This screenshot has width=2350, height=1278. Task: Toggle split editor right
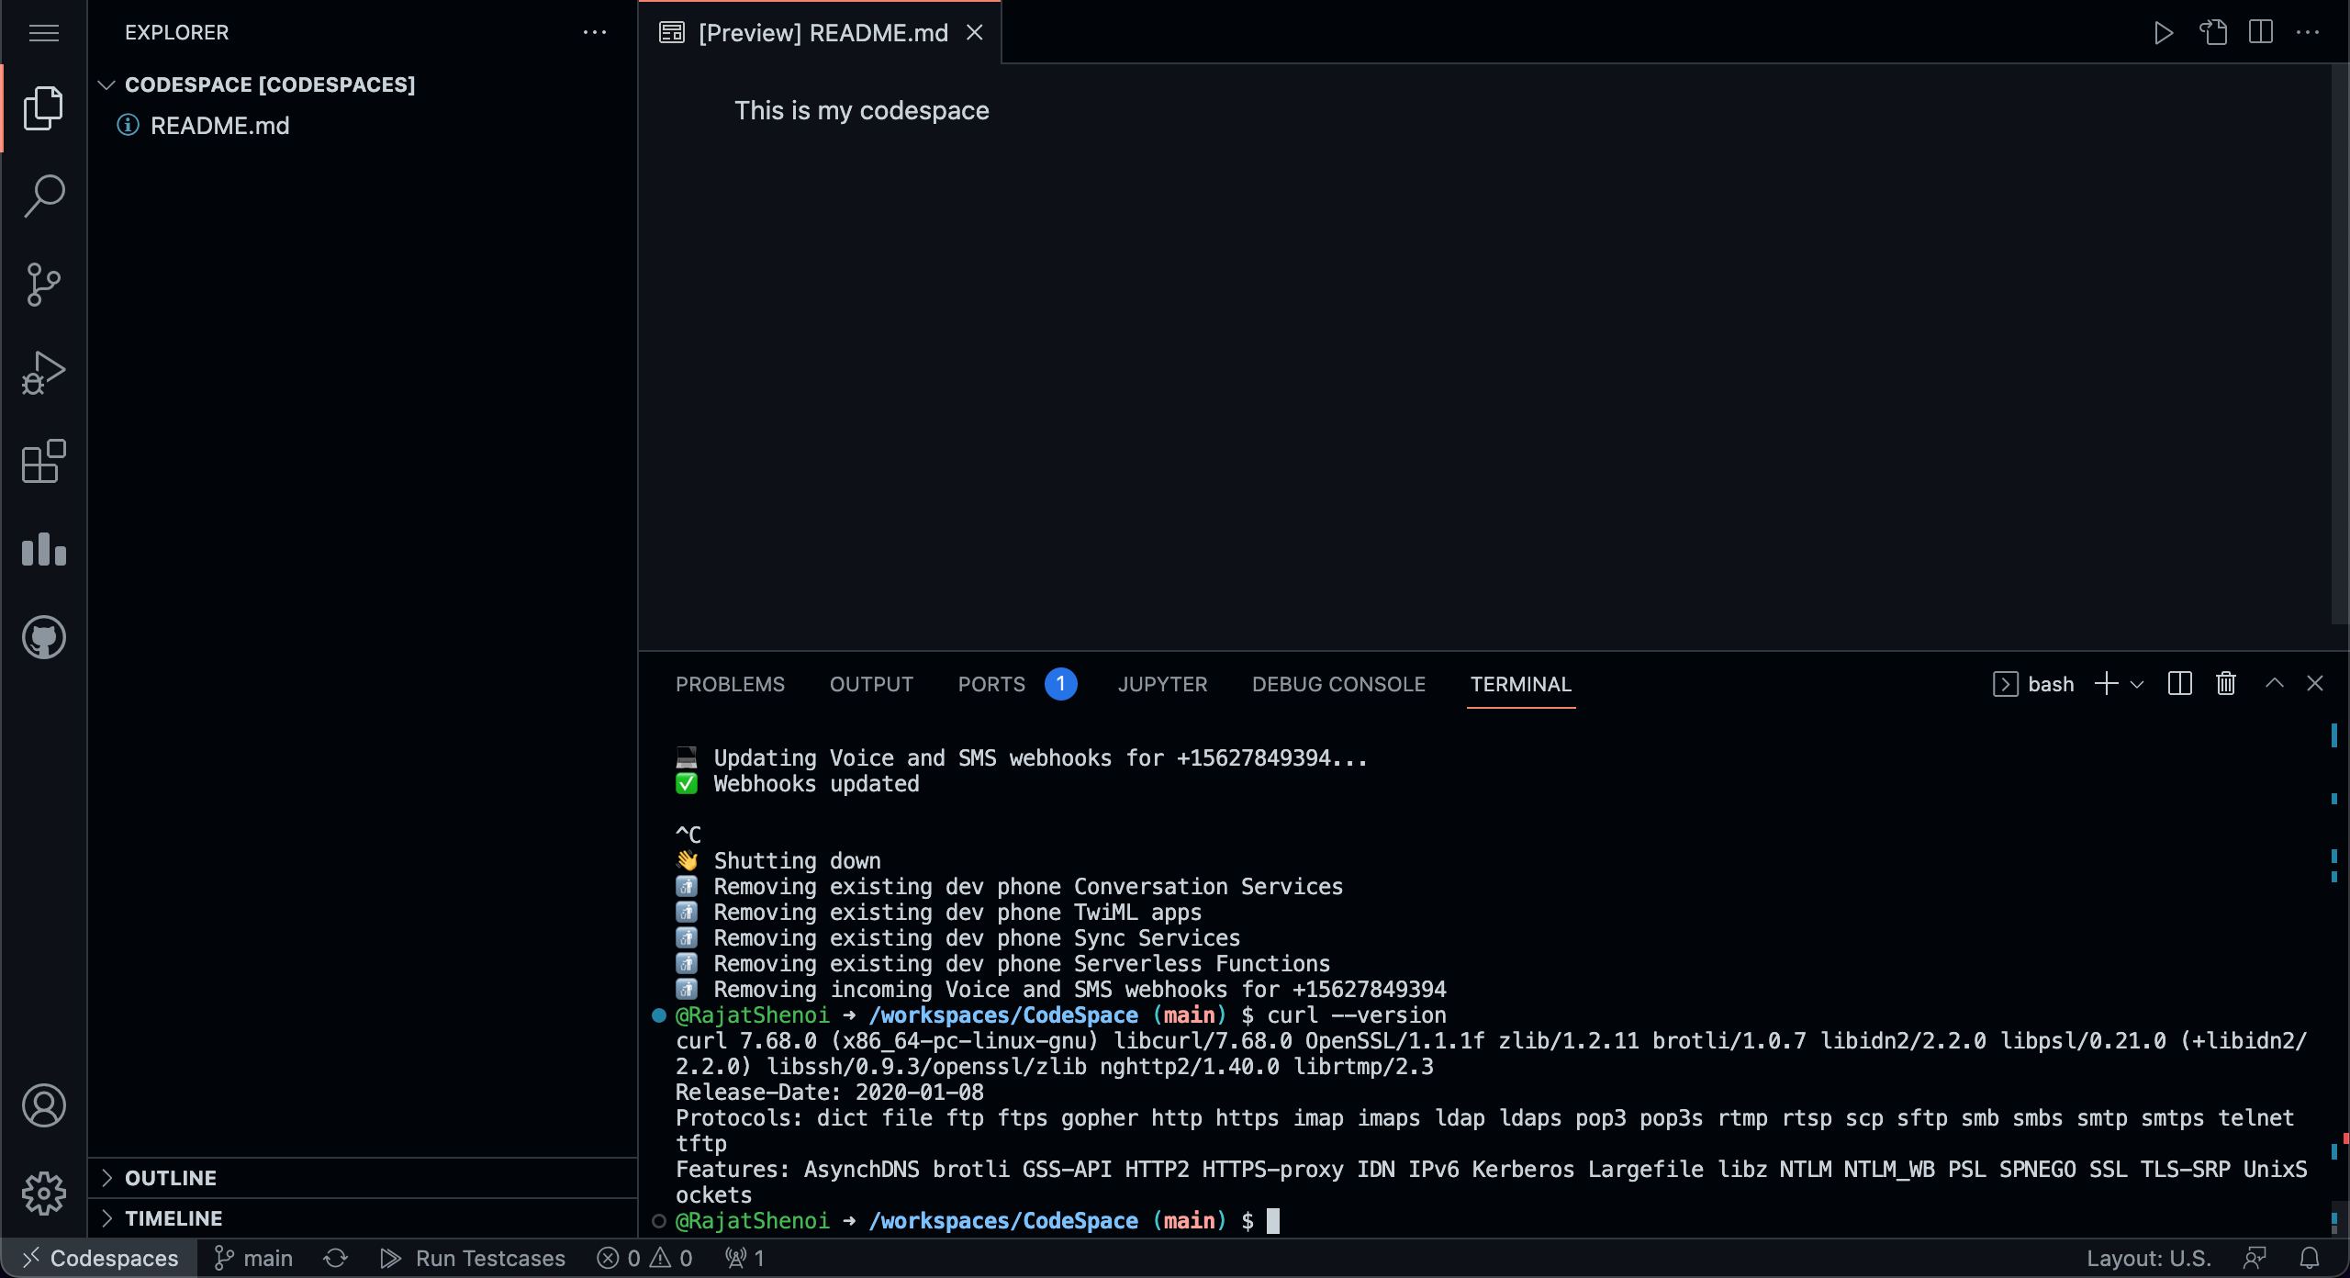coord(2260,32)
